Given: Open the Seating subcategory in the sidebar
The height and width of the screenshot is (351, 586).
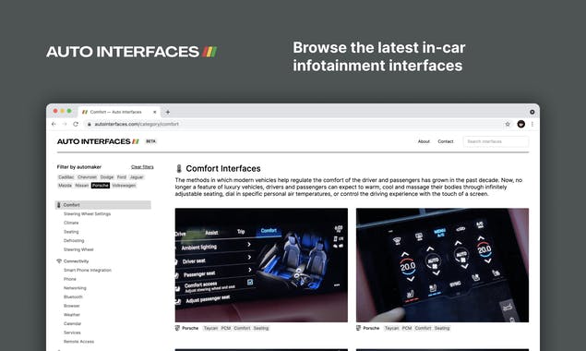Looking at the screenshot, I should pyautogui.click(x=71, y=232).
